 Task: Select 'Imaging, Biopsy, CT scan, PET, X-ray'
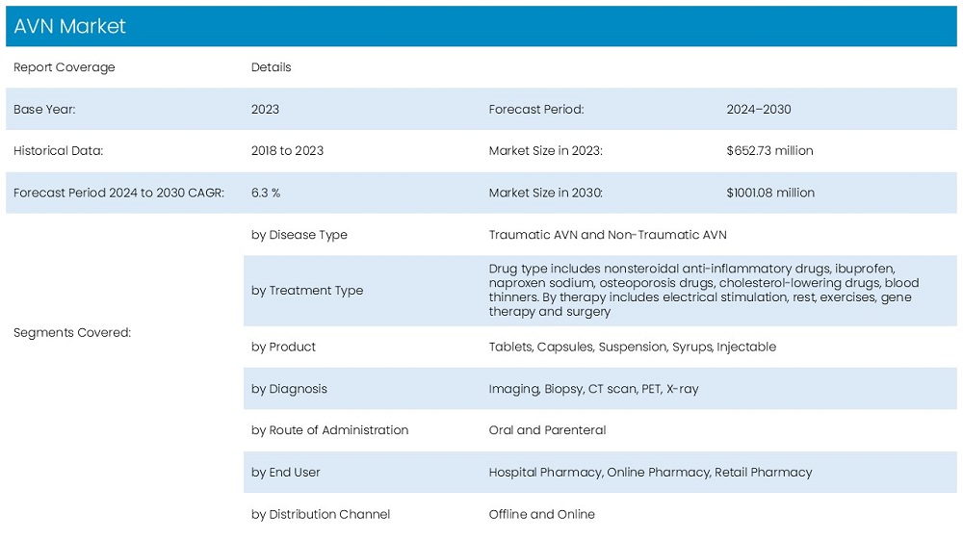pos(593,389)
